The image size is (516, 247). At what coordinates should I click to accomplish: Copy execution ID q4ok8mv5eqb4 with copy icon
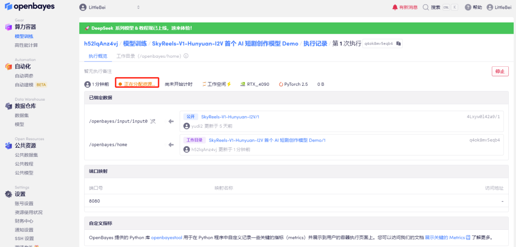(x=398, y=44)
